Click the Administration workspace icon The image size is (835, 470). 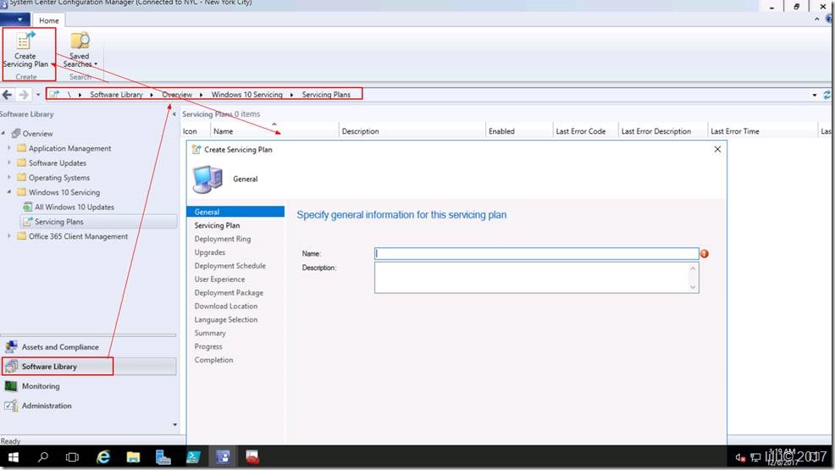point(11,406)
